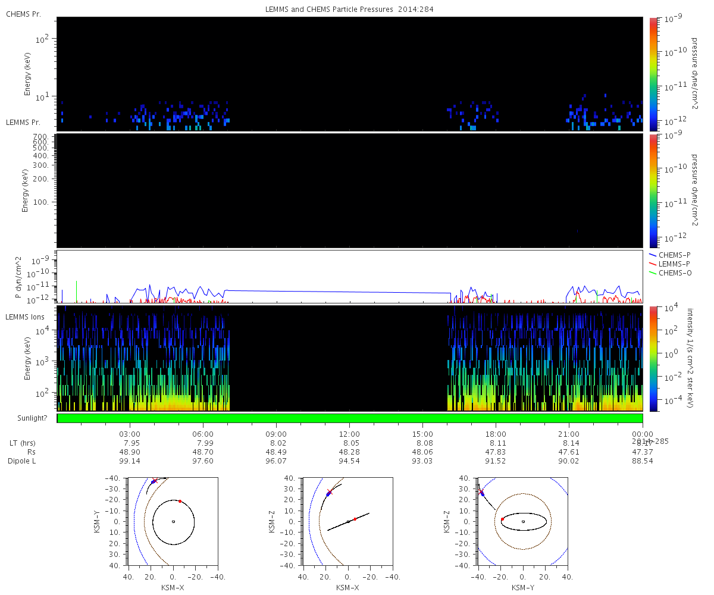
Task: Click the Rs value 47.37
Action: pyautogui.click(x=643, y=452)
